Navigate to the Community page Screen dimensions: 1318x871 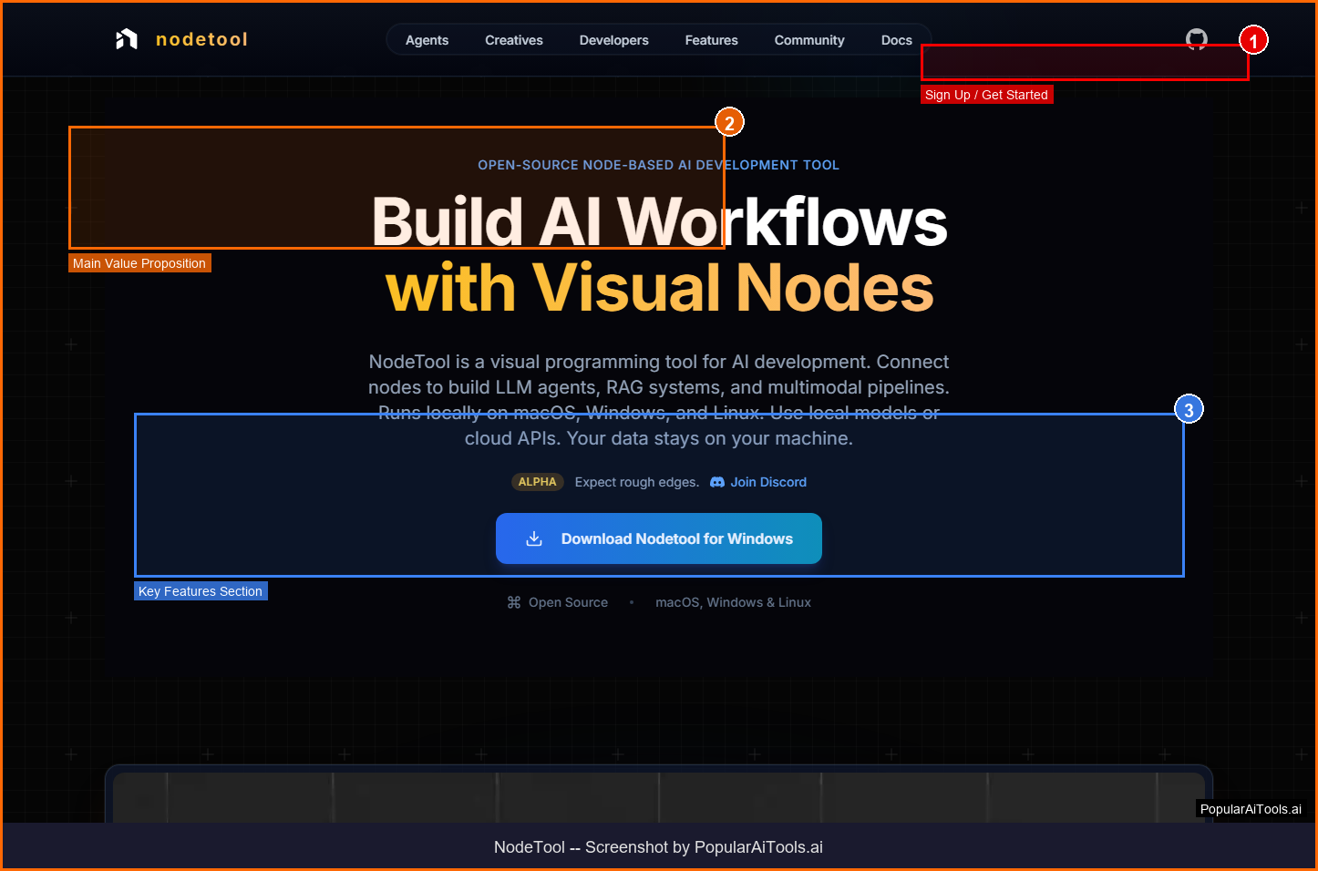[809, 40]
